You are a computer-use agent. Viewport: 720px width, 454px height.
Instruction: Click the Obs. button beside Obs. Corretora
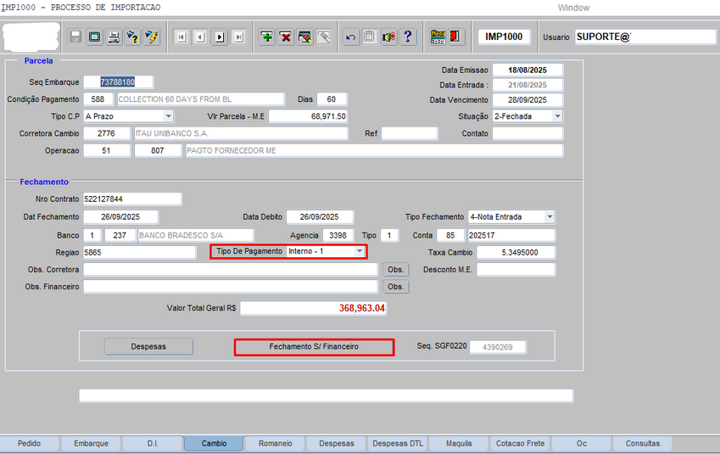click(396, 269)
